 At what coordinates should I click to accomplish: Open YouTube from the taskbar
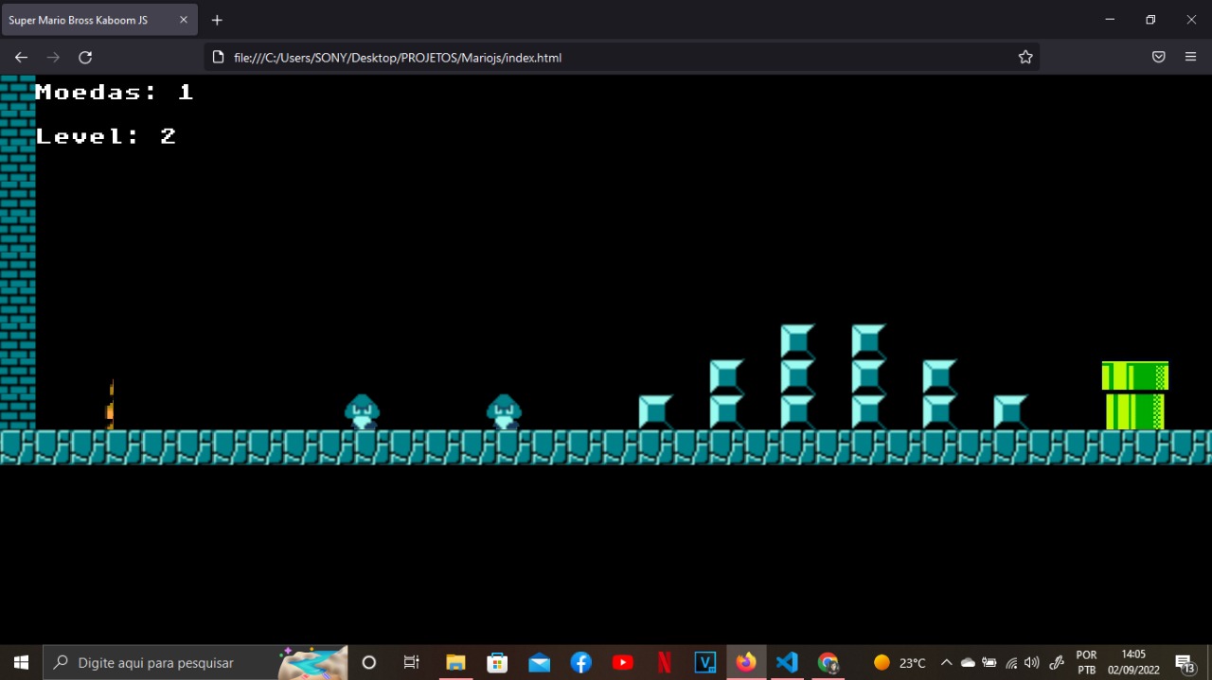[622, 663]
